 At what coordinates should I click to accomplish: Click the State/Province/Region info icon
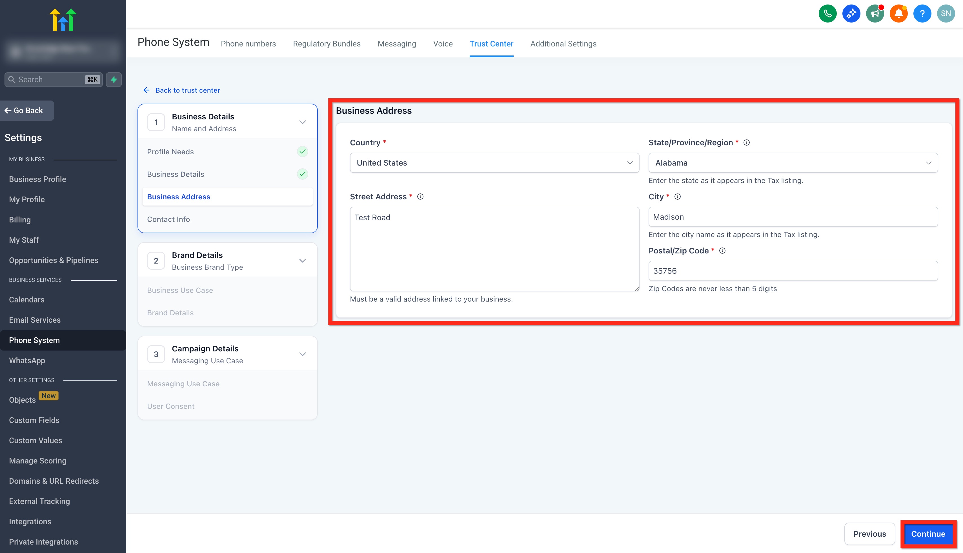pyautogui.click(x=746, y=143)
